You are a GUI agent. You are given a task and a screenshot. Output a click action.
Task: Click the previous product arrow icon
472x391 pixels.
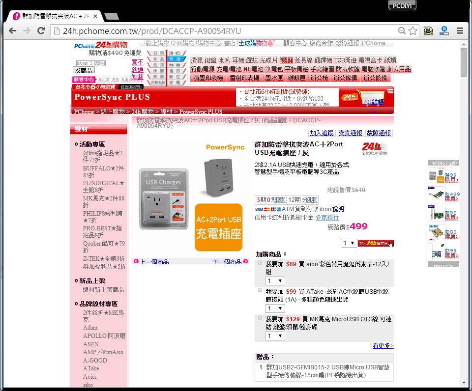tap(136, 261)
